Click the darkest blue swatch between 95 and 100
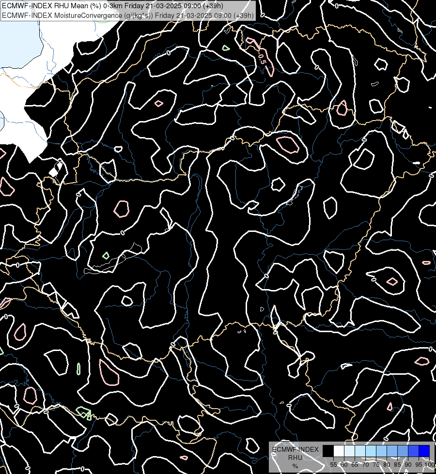The image size is (436, 474). pos(424,451)
